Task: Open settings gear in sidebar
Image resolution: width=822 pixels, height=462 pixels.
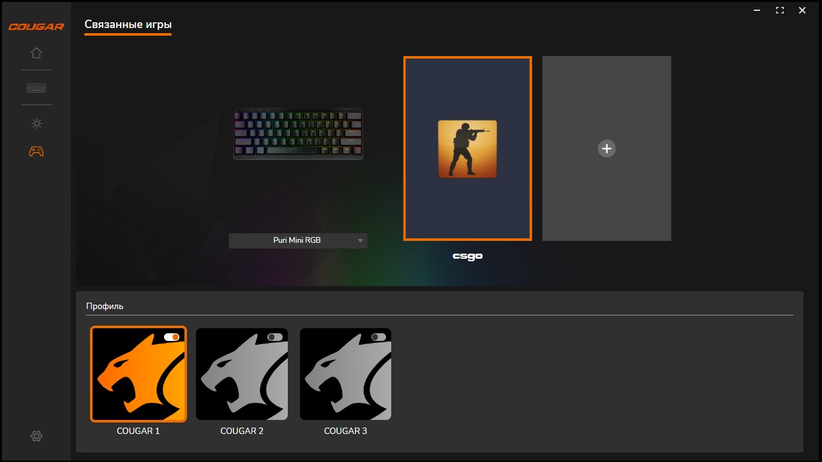Action: 36,436
